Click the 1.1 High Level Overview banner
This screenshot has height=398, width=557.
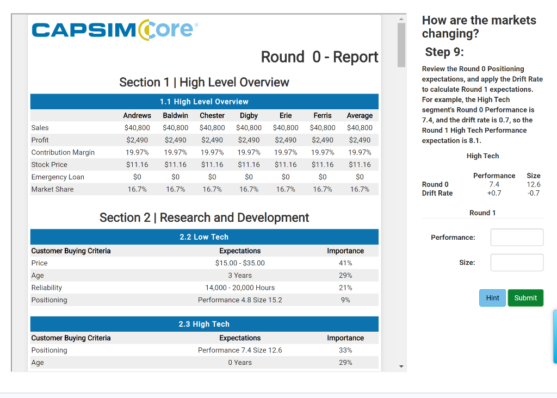click(205, 102)
